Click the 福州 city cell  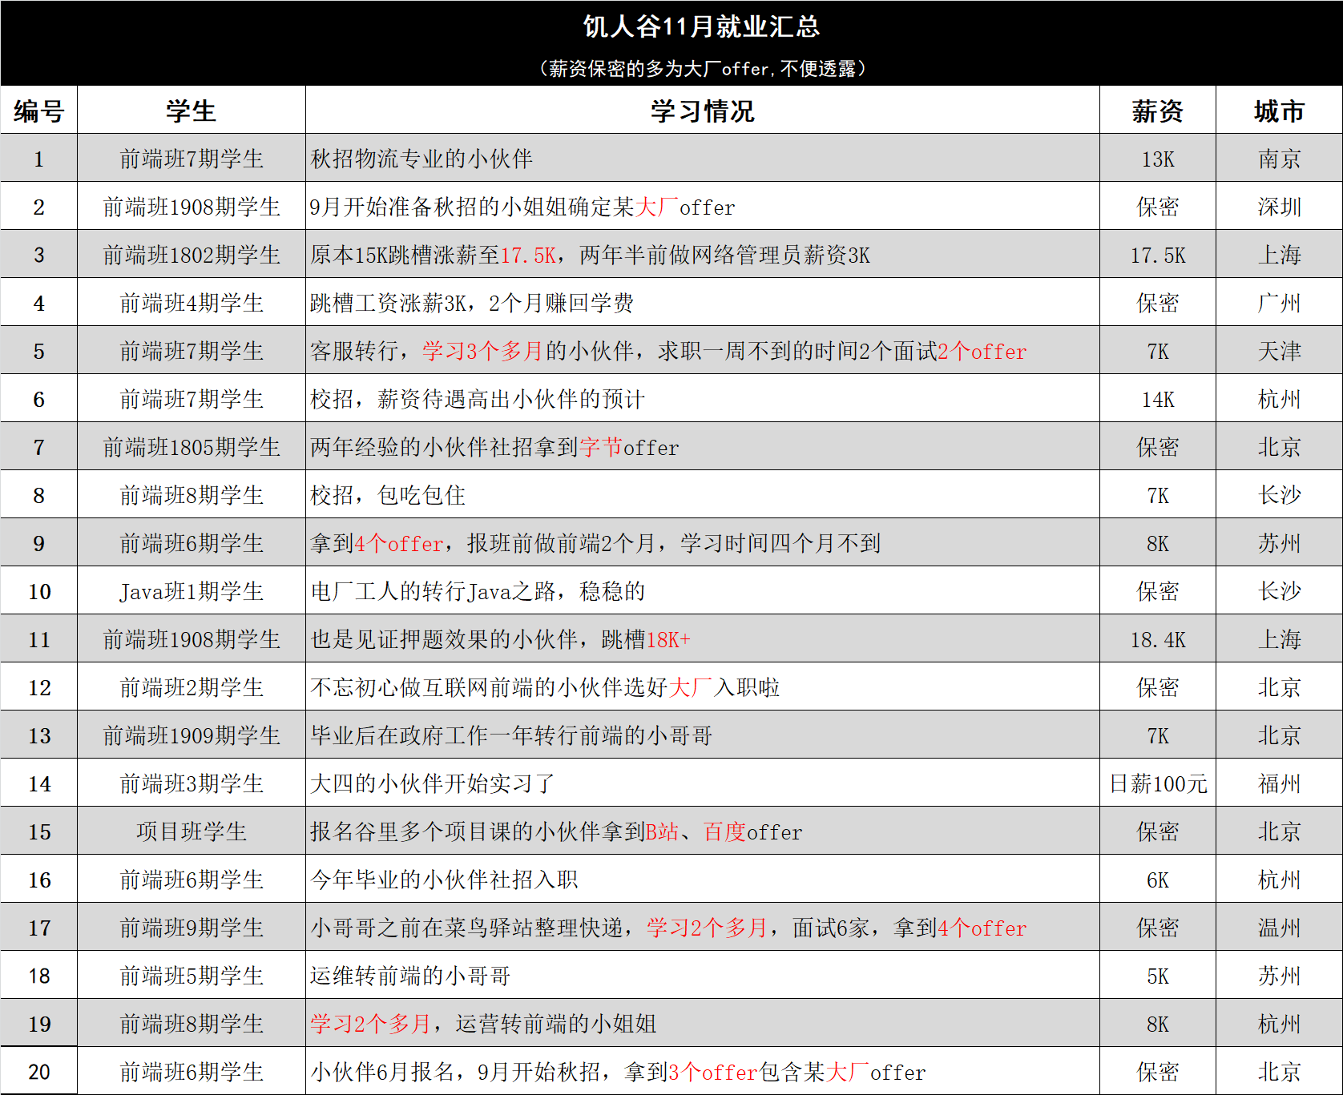click(1279, 783)
